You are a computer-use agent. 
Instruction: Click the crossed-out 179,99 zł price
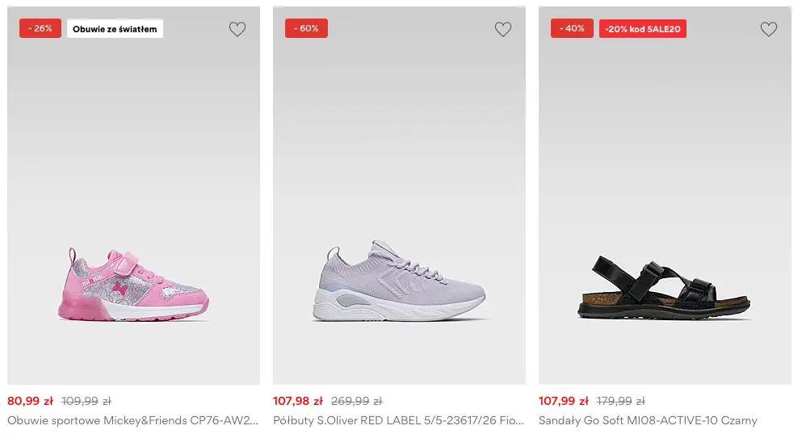coord(621,401)
